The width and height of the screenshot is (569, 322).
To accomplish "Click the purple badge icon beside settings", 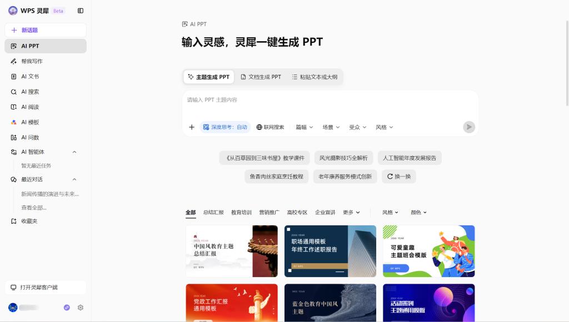I will (67, 308).
